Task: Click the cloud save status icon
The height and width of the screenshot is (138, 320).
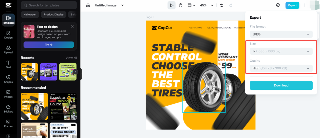Action: pos(88,5)
